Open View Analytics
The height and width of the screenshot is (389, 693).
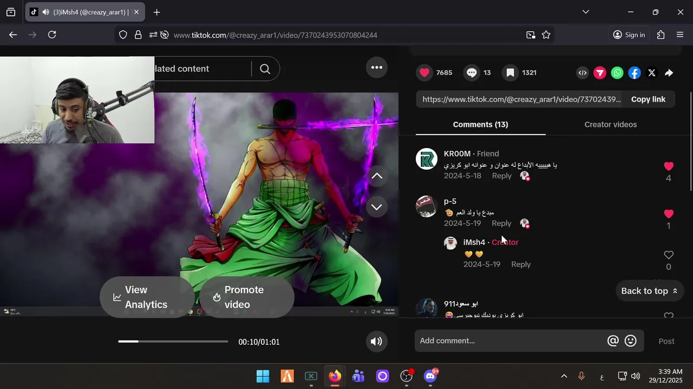[147, 297]
